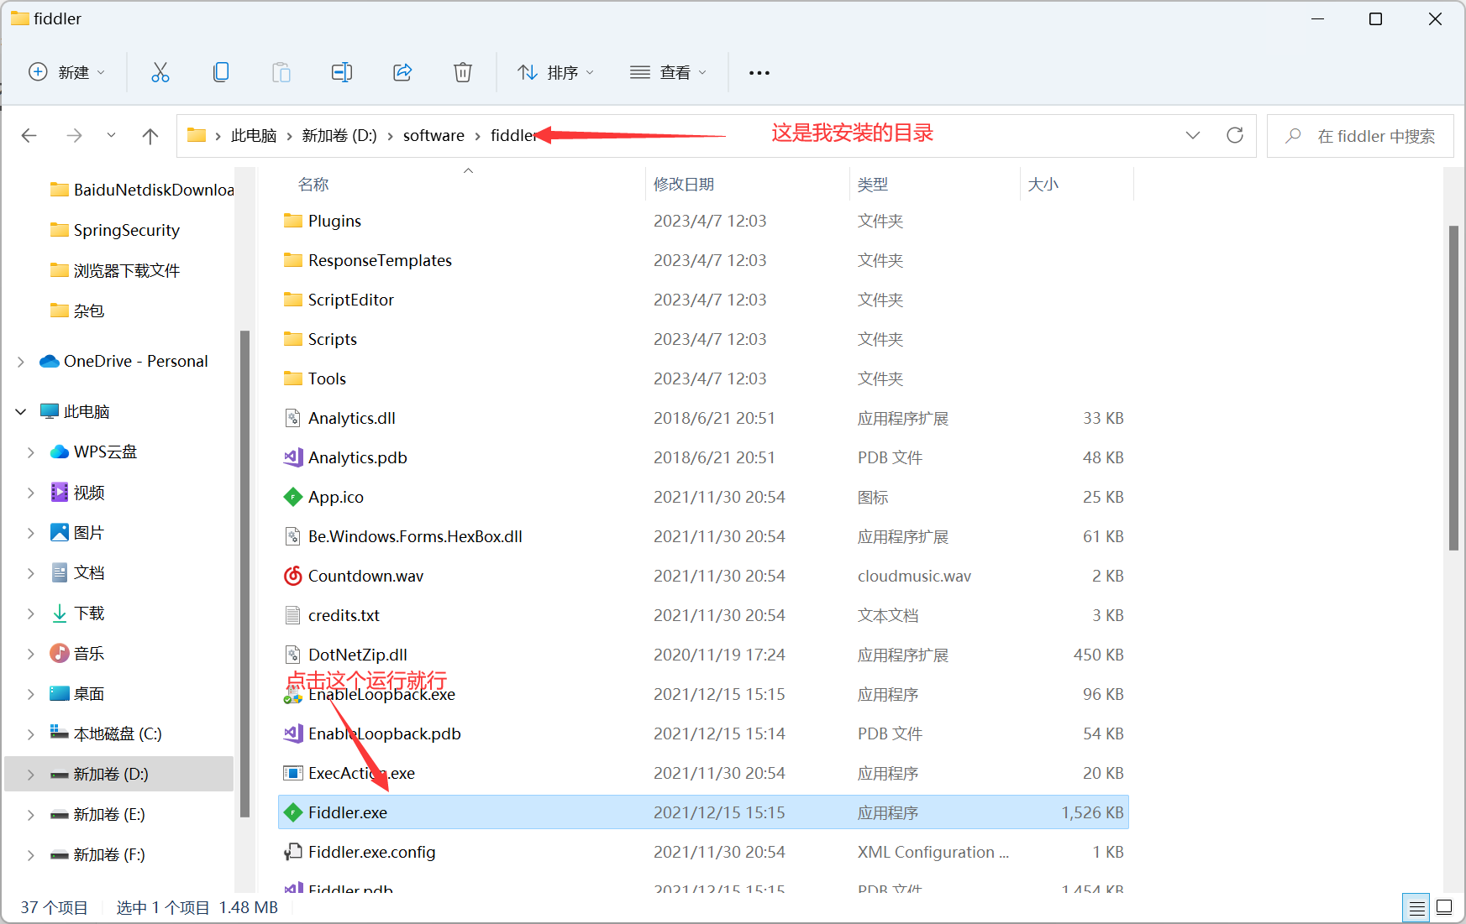
Task: Select the Analytics.dll file name
Action: (x=352, y=418)
